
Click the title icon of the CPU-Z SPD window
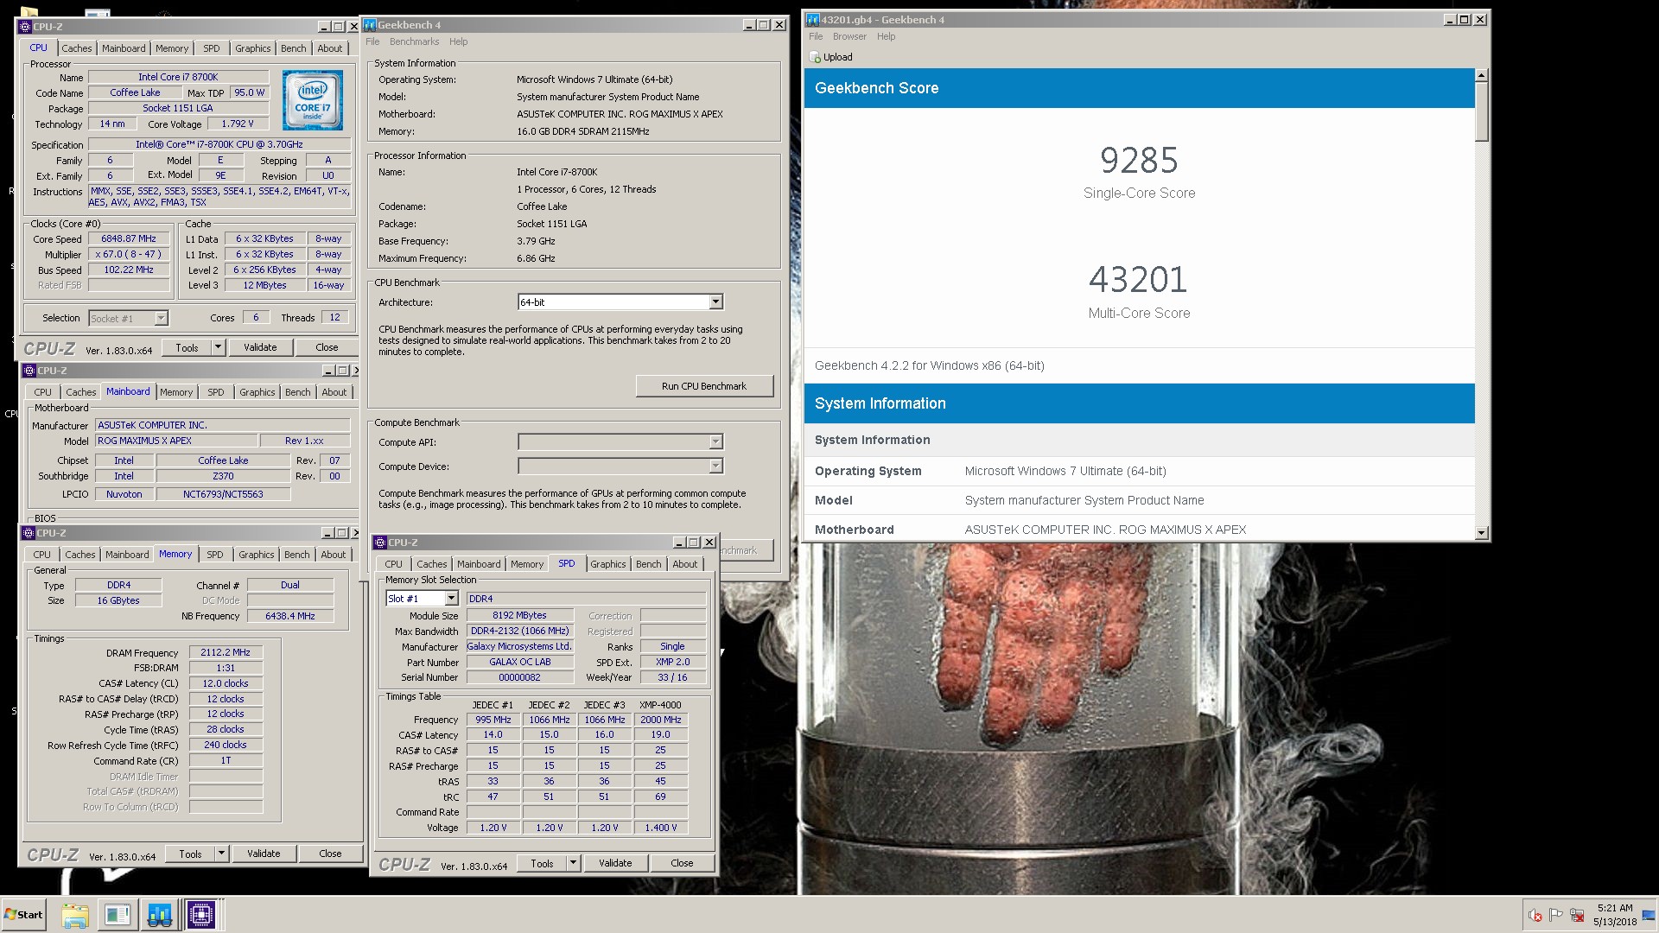[380, 543]
